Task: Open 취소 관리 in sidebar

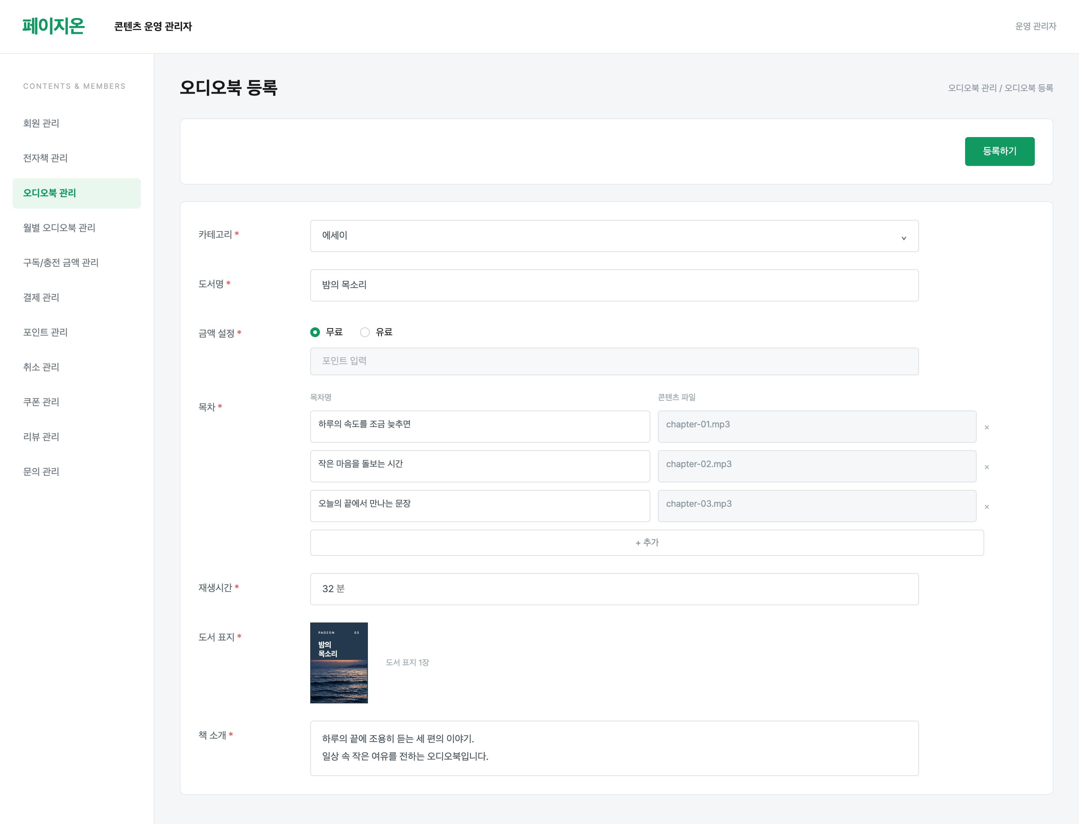Action: [x=76, y=367]
